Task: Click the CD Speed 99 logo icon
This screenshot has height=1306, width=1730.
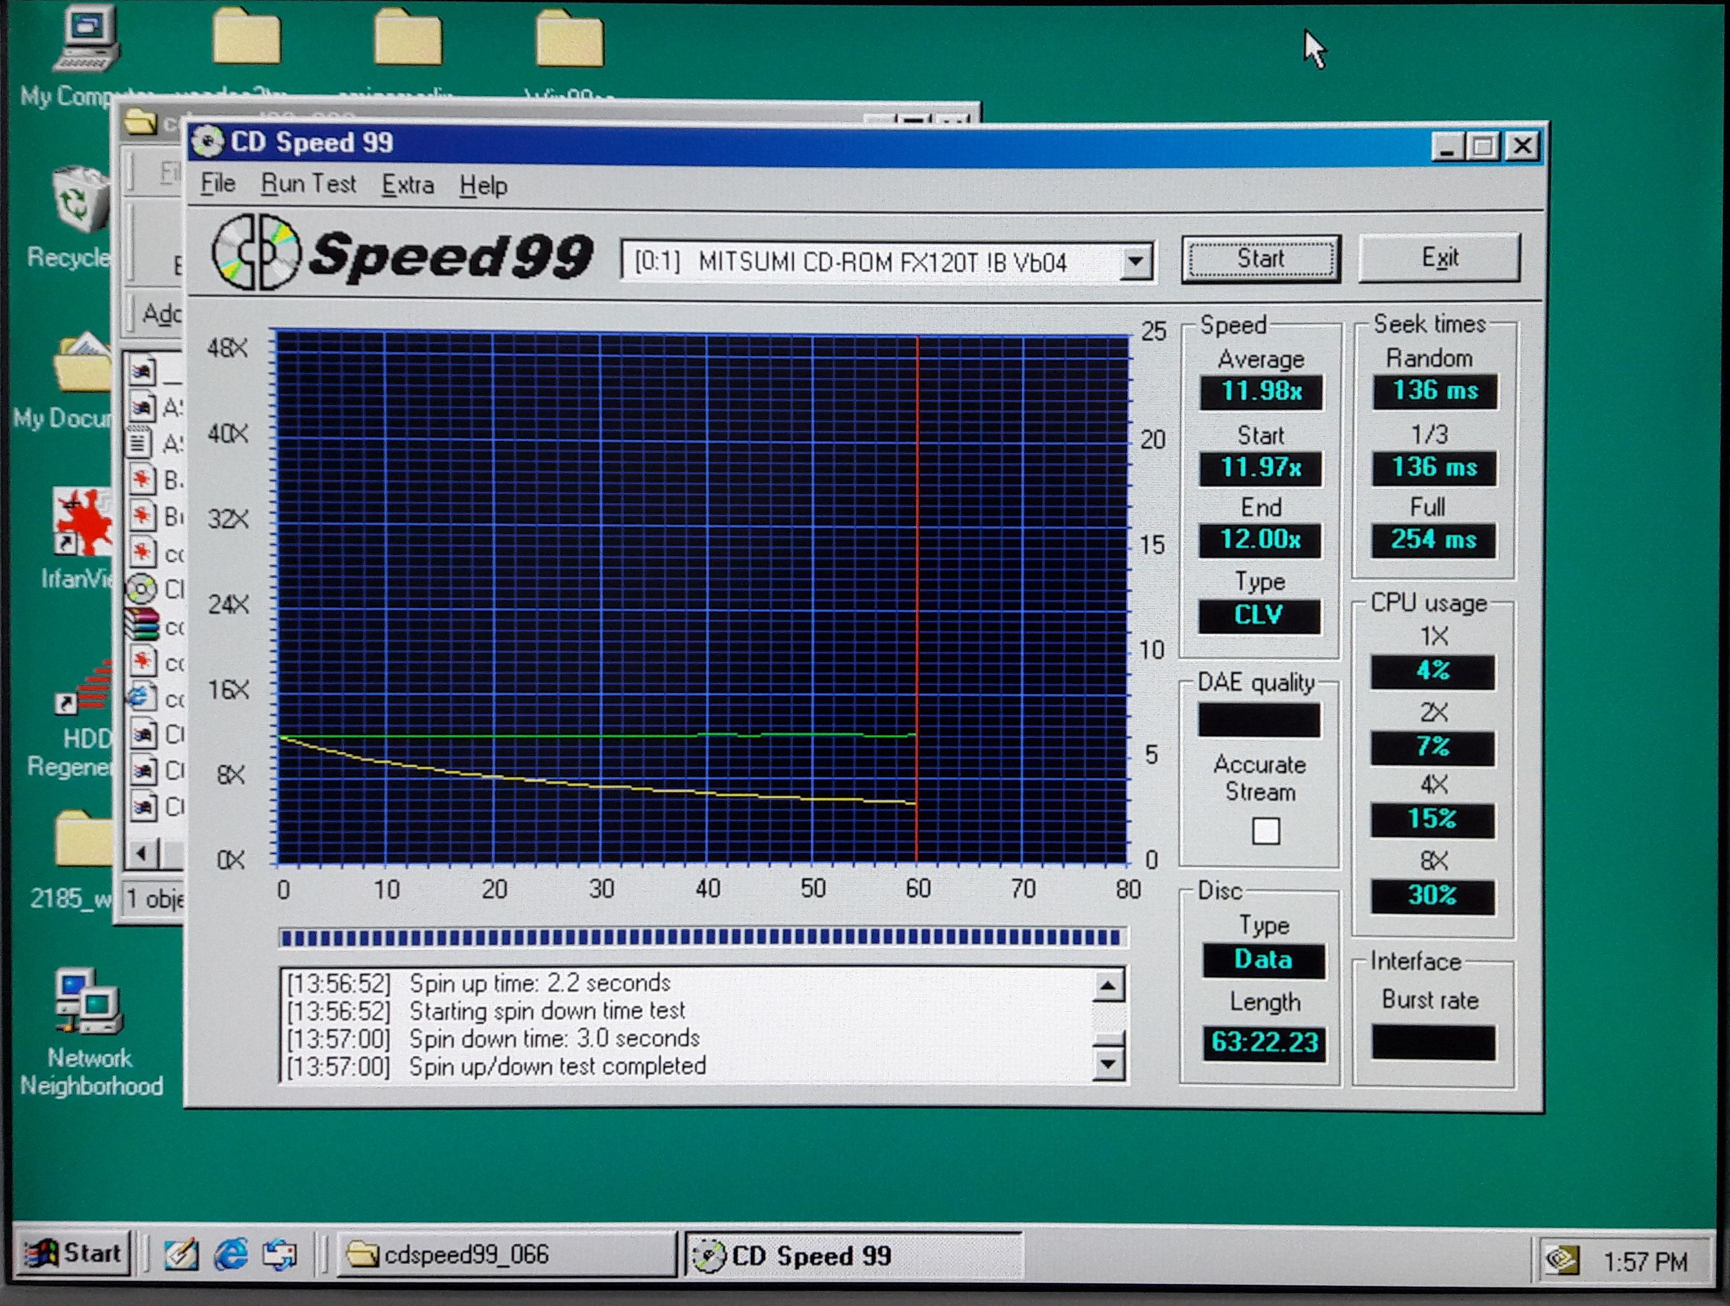Action: [256, 252]
